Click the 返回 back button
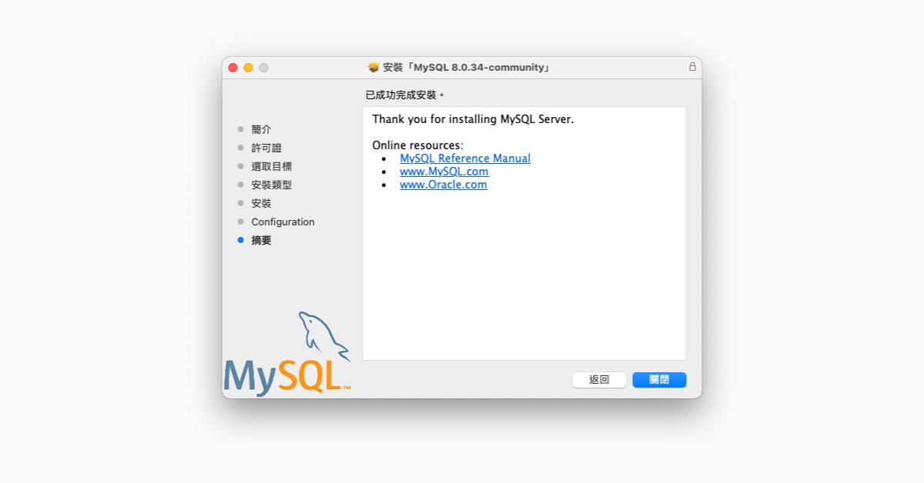This screenshot has height=483, width=924. click(599, 380)
